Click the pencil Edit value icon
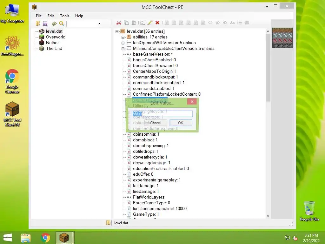Viewport: 325px width, 244px height. [150, 23]
